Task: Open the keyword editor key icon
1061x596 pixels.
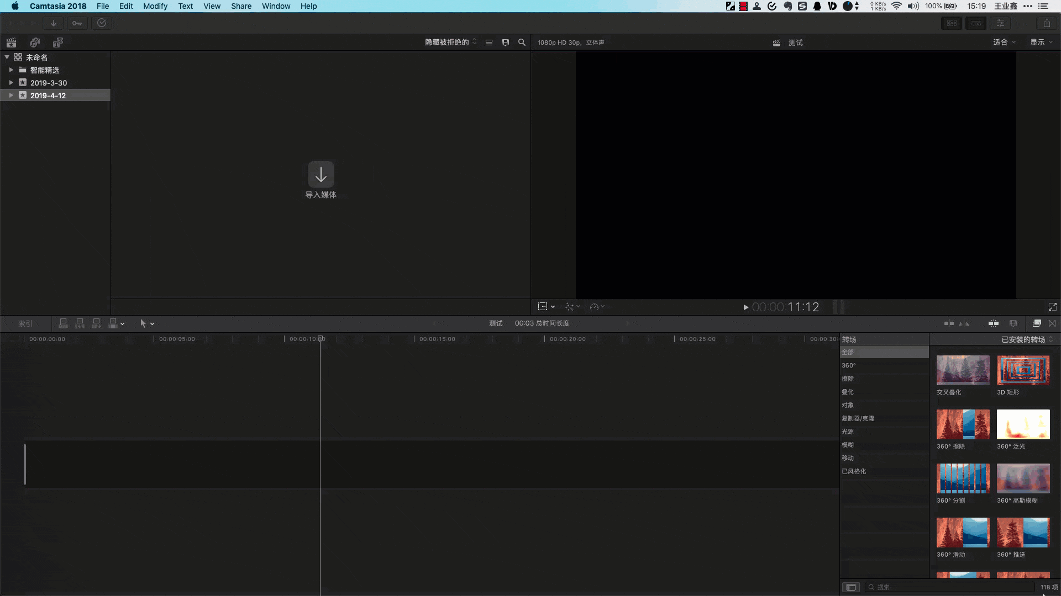Action: click(x=77, y=23)
